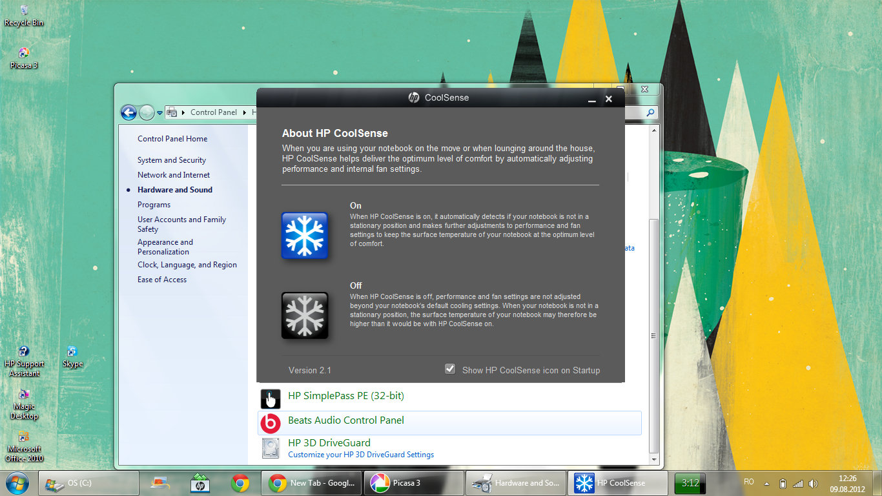Image resolution: width=882 pixels, height=496 pixels.
Task: Click scroll-down arrow in Control Panel scrollbar
Action: 654,459
